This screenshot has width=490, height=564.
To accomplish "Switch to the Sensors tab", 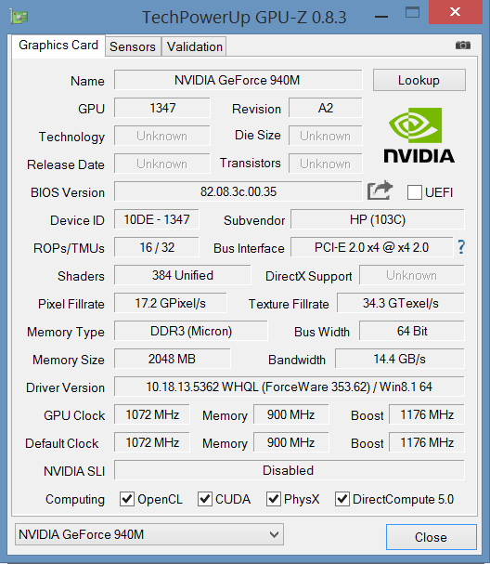I will 133,46.
